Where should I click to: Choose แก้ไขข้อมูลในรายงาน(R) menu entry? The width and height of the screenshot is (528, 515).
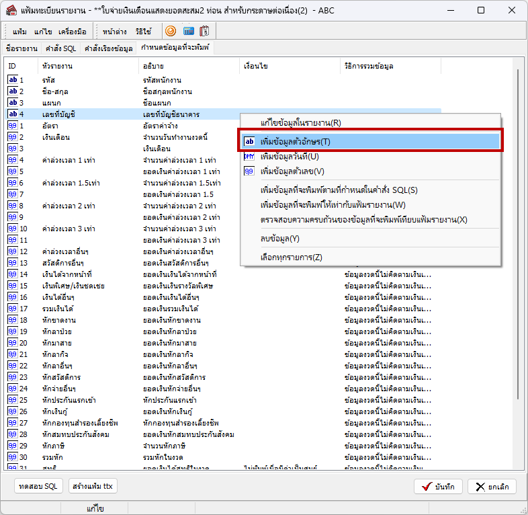[x=300, y=123]
